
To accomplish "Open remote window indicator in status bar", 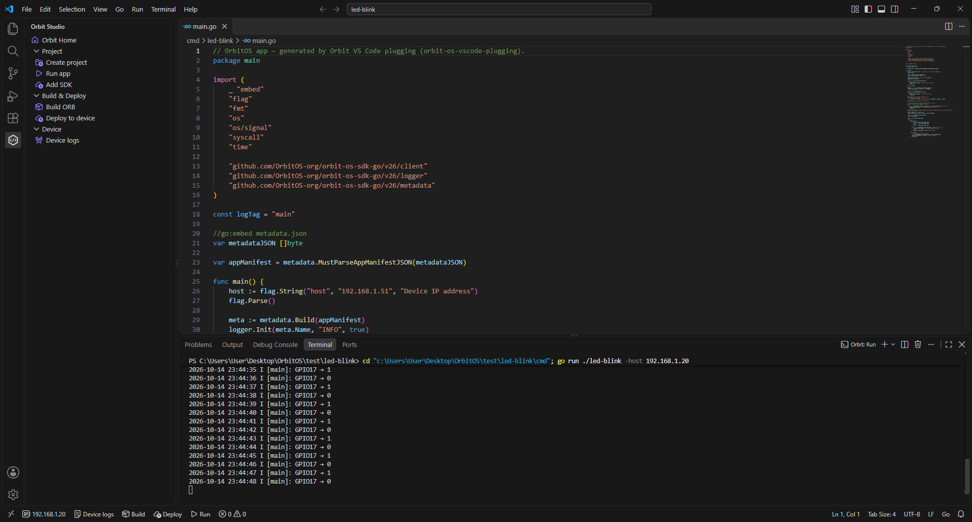I will pos(11,514).
